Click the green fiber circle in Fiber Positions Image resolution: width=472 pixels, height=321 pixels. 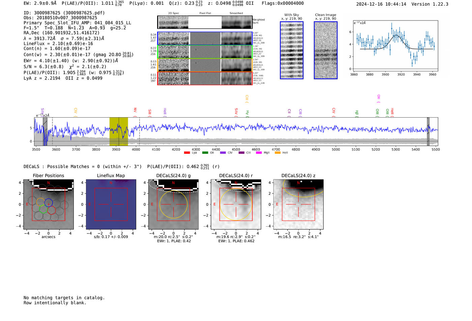pyautogui.click(x=43, y=209)
